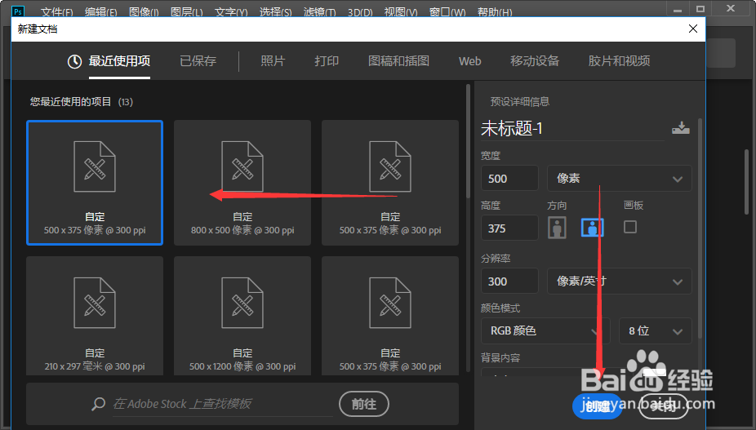Viewport: 756px width, 430px height.
Task: Click the document name field 未标题-1
Action: (572, 129)
